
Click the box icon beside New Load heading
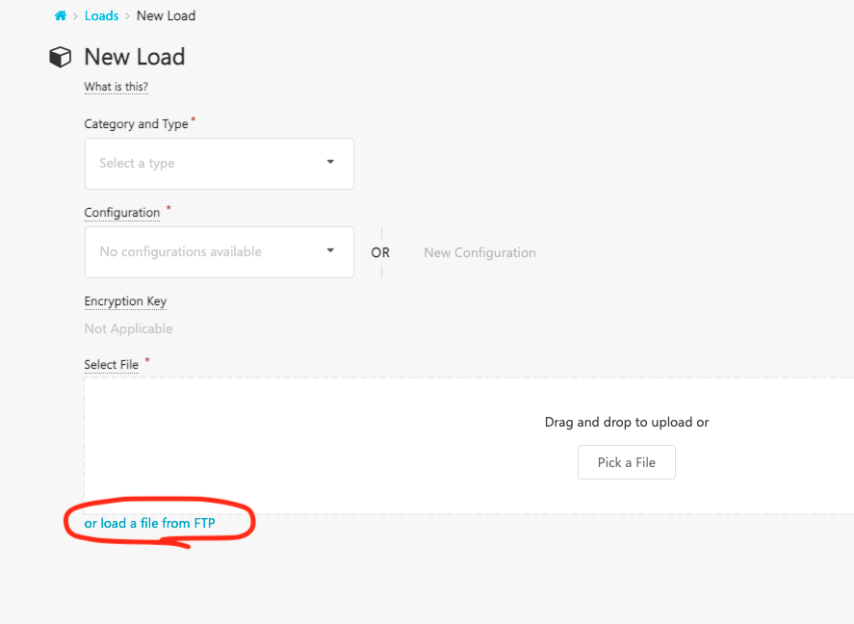tap(61, 58)
